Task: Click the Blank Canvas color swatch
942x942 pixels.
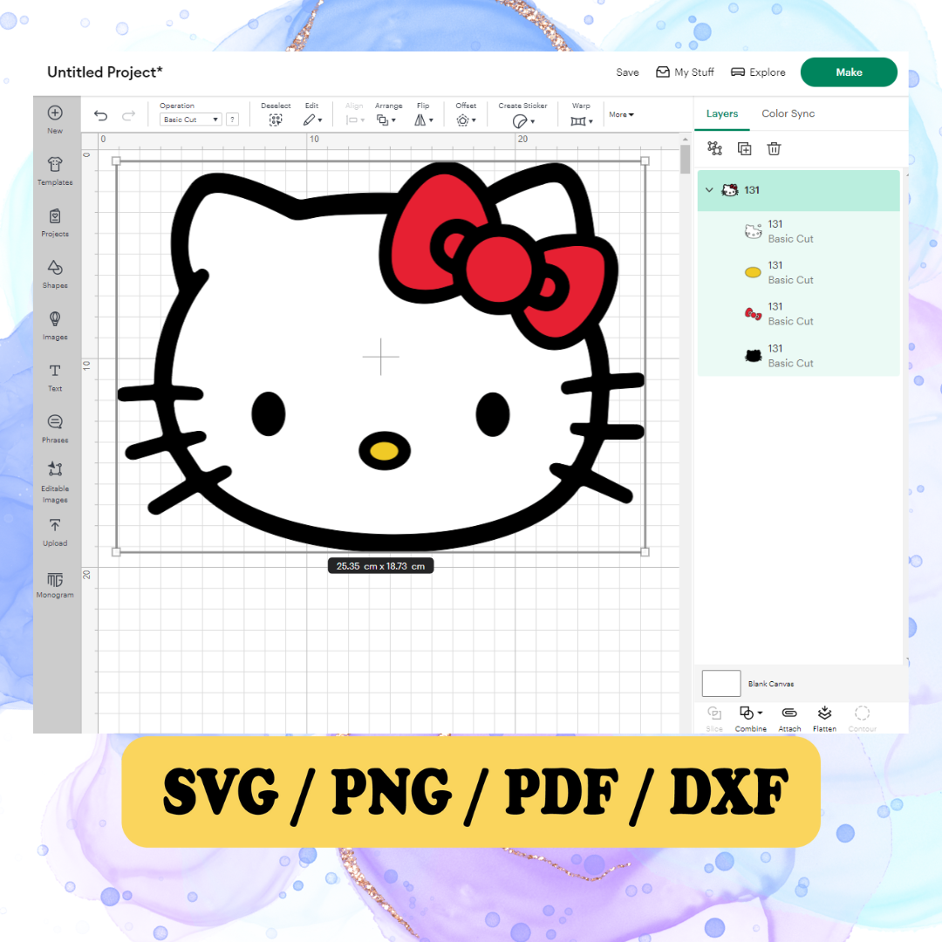Action: coord(721,683)
